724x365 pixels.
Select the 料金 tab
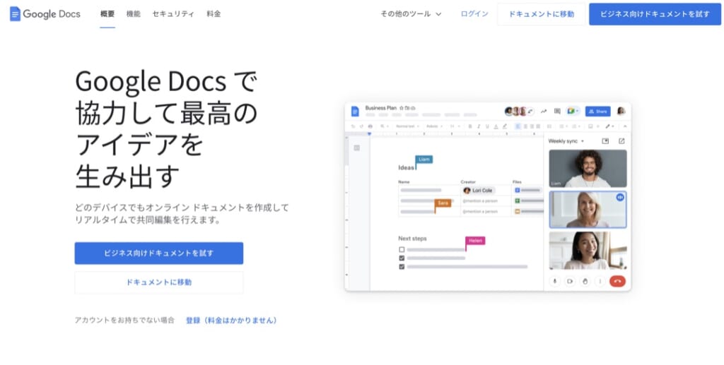coord(214,14)
